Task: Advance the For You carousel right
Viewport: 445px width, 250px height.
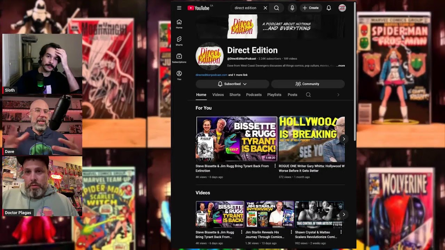Action: coord(343,139)
